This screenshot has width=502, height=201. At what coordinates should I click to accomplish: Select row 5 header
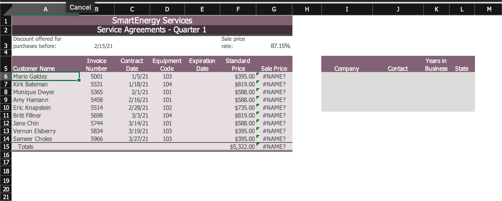[x=6, y=64]
